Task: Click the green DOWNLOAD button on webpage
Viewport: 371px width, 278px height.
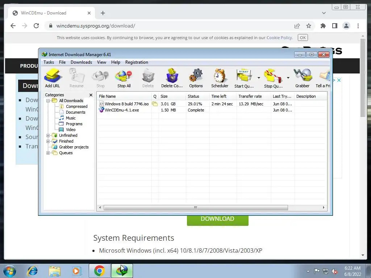Action: (x=218, y=220)
